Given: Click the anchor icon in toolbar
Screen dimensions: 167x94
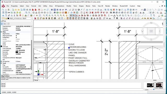Looking at the screenshot, I should point(134,13).
